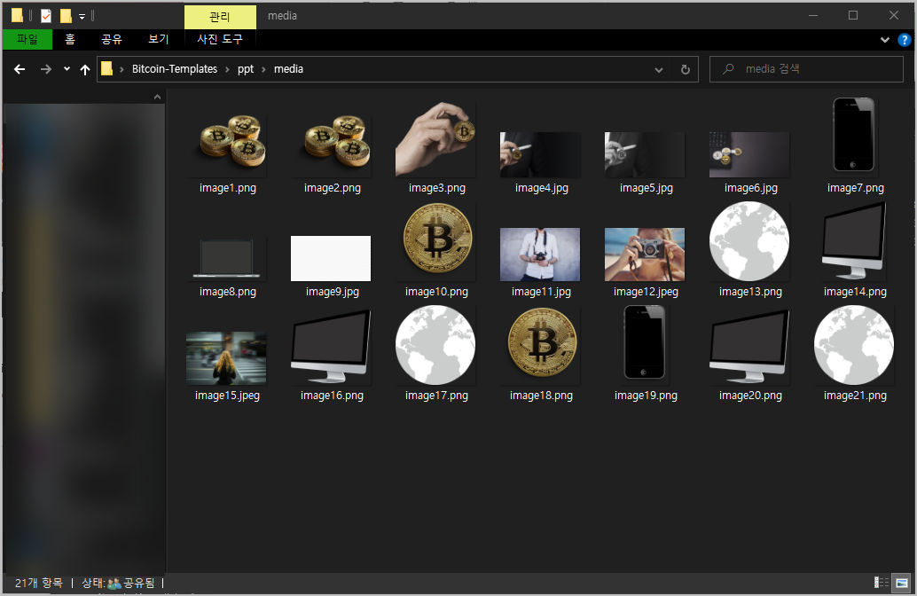The height and width of the screenshot is (596, 917).
Task: Minimize the media Explorer window
Action: click(x=813, y=16)
